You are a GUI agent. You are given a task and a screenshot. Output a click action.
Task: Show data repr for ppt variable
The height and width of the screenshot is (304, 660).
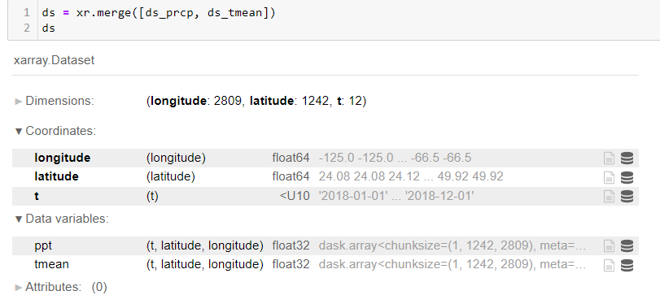[x=627, y=245]
